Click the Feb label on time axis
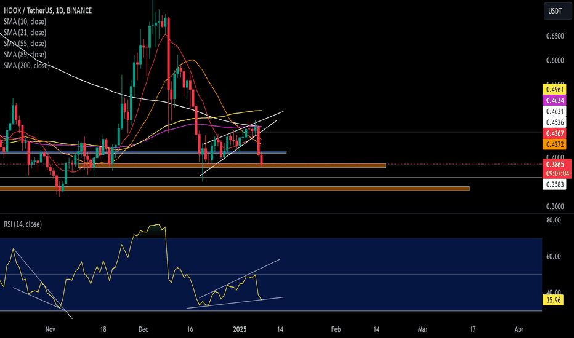The height and width of the screenshot is (338, 574). [336, 329]
